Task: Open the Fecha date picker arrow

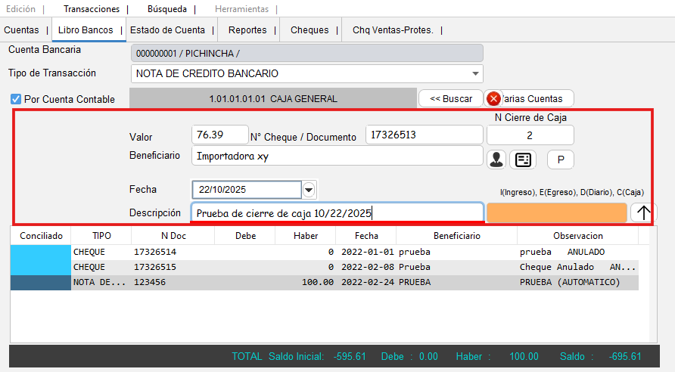Action: point(309,189)
